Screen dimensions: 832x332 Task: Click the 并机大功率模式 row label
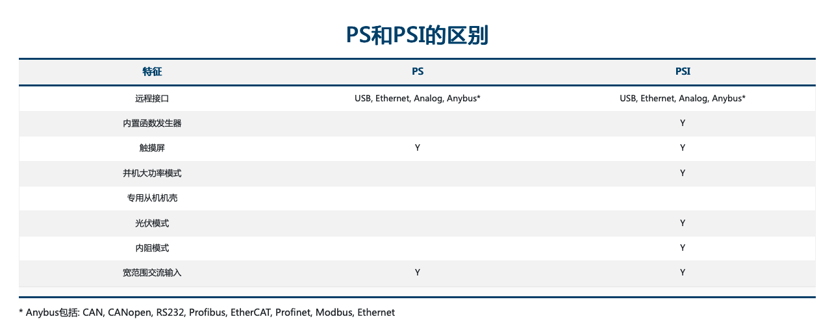click(x=152, y=173)
